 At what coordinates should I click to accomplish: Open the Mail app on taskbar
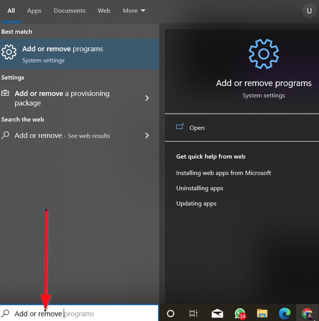(217, 314)
